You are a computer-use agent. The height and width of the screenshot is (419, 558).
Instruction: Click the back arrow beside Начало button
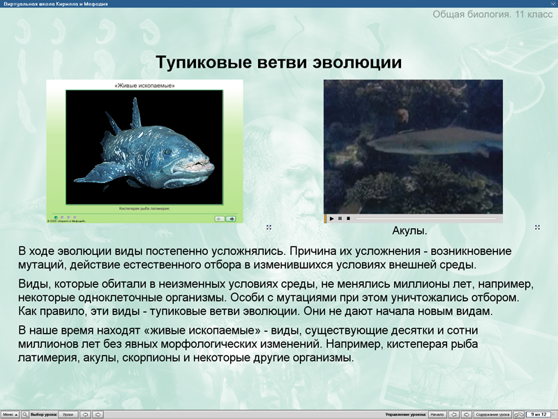[455, 413]
